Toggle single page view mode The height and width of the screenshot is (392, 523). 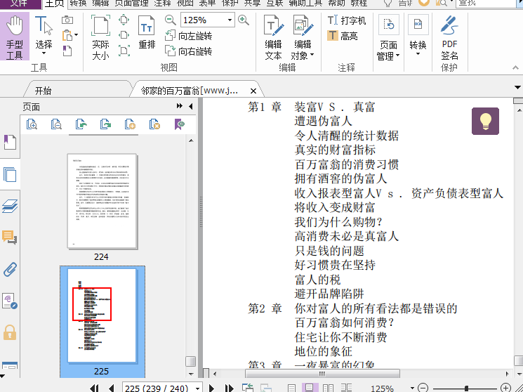pos(291,388)
